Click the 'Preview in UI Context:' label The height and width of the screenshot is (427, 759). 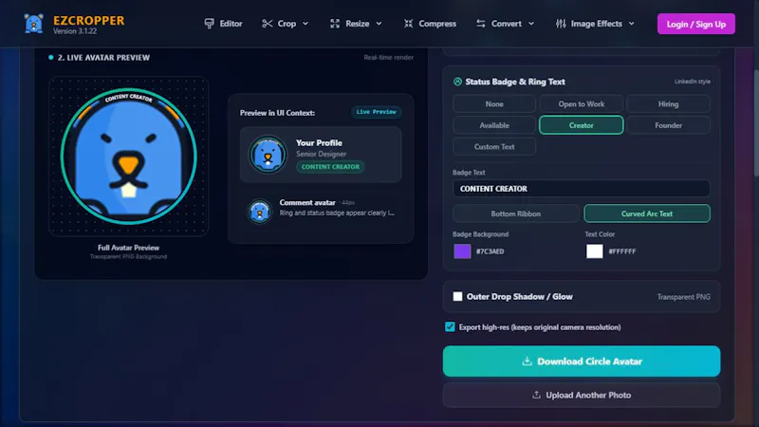coord(277,113)
